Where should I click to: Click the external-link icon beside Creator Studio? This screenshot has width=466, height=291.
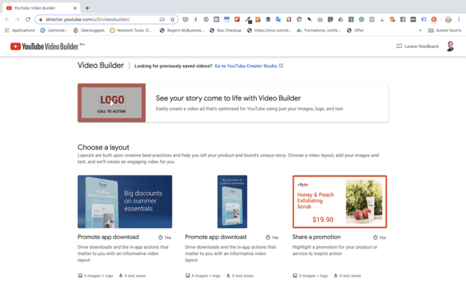tap(281, 66)
